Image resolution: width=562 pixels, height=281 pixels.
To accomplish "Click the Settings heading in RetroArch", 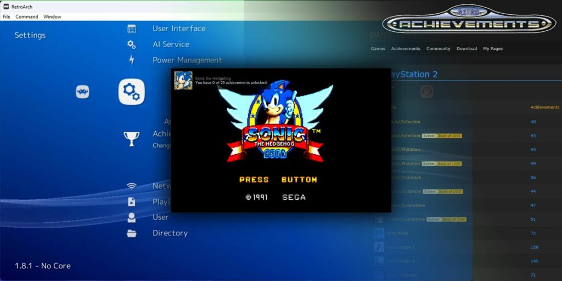I will tap(30, 35).
